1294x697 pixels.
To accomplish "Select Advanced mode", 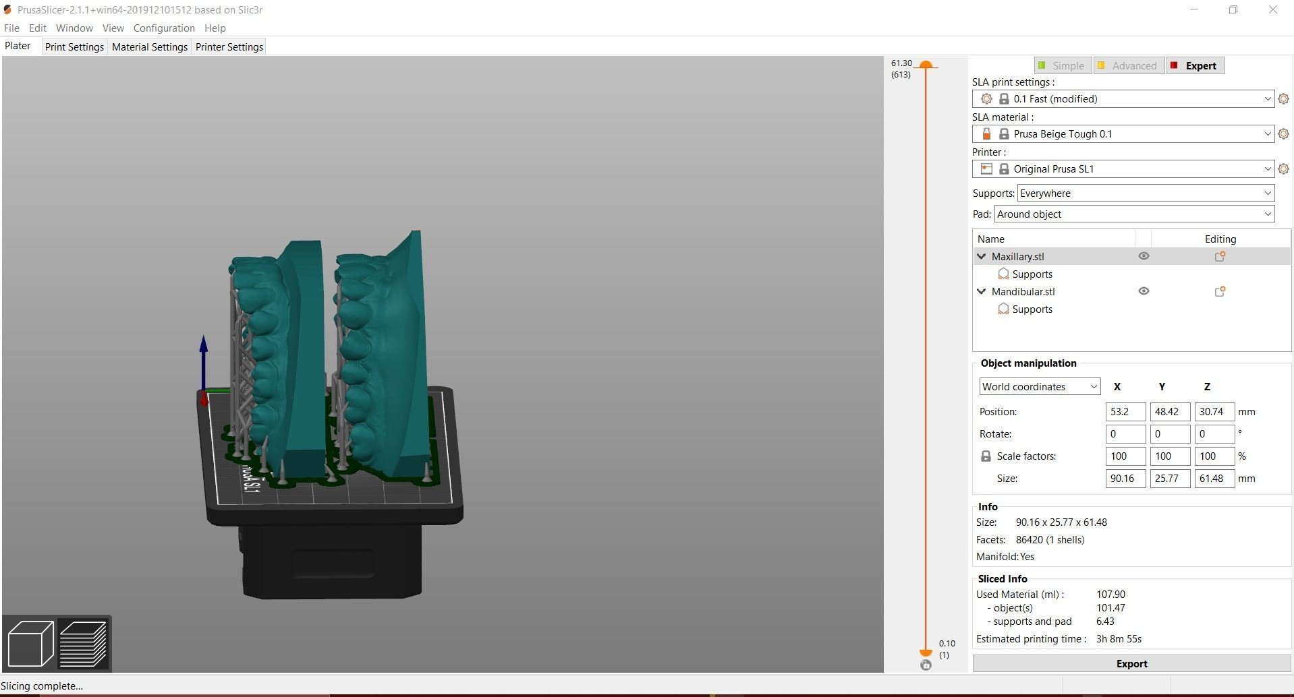I will pyautogui.click(x=1129, y=65).
